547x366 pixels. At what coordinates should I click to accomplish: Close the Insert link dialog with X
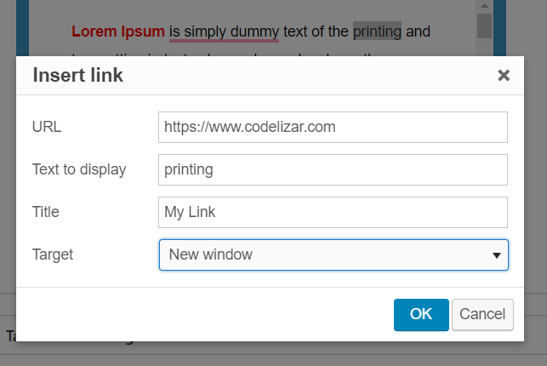(x=504, y=76)
